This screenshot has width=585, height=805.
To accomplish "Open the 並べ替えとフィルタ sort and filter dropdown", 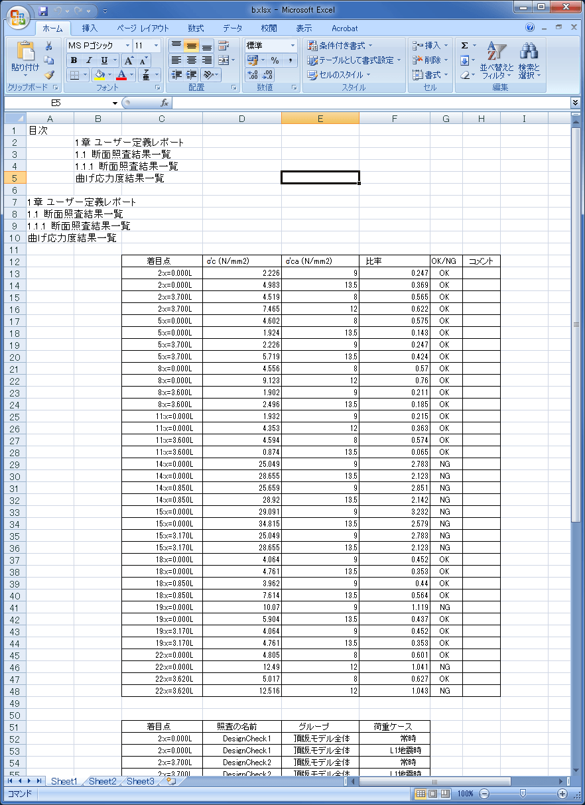I will click(x=496, y=60).
